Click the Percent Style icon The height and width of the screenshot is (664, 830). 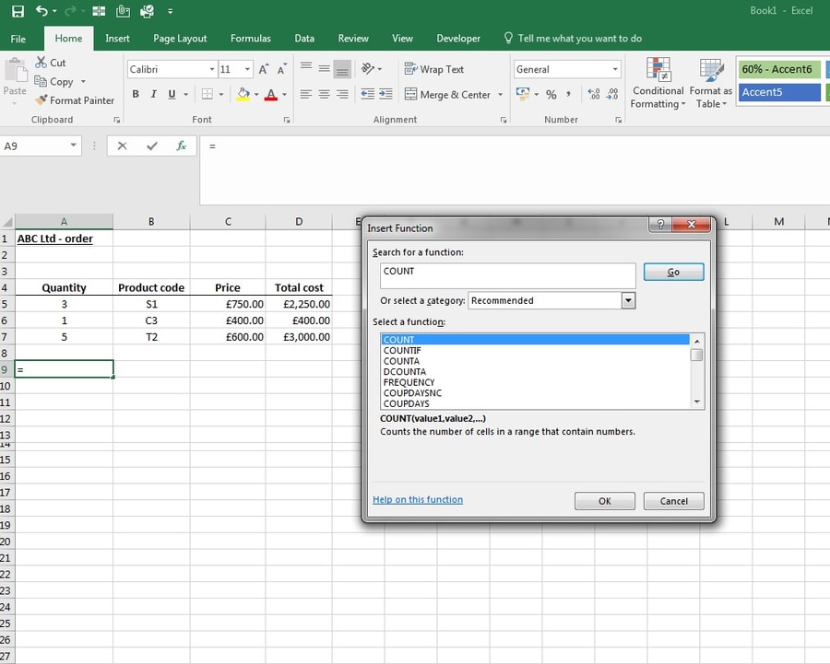point(551,95)
